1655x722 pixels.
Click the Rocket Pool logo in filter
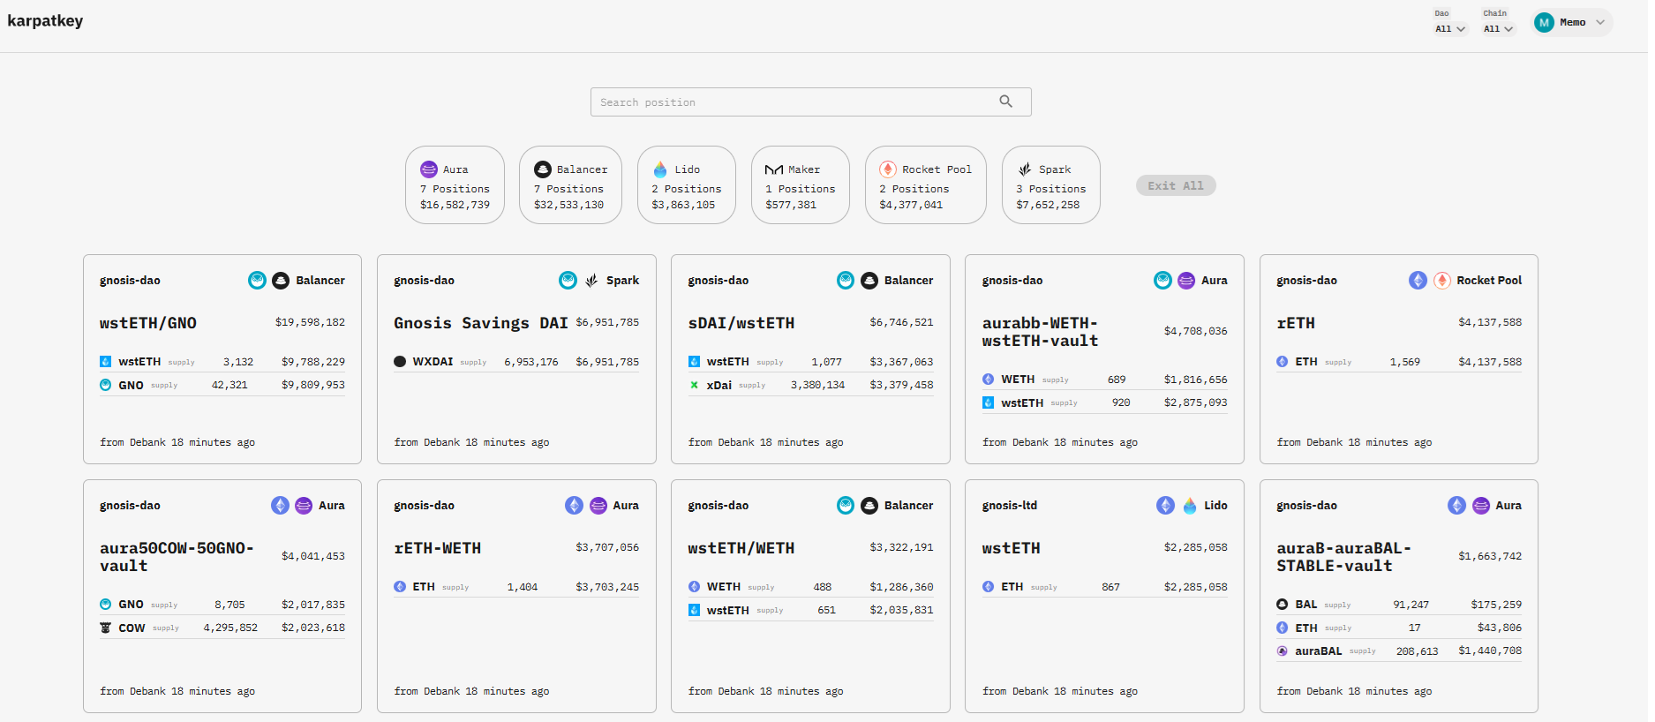[888, 169]
